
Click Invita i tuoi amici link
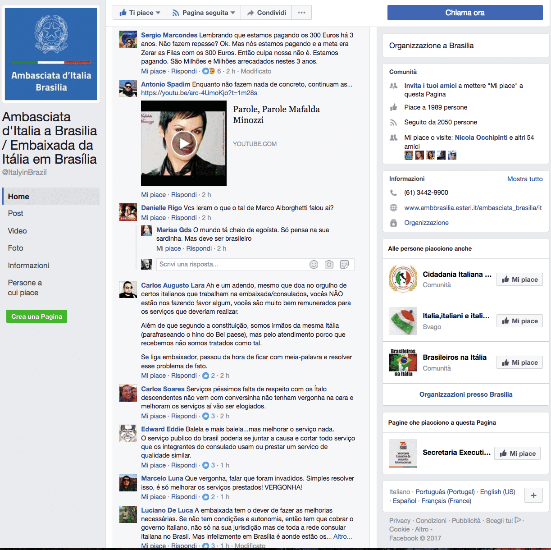click(x=430, y=86)
